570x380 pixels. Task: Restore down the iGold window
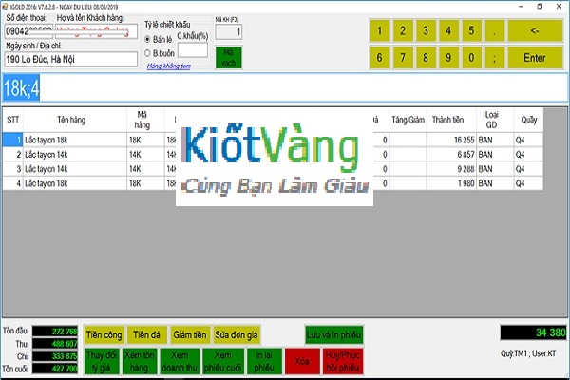pyautogui.click(x=540, y=7)
